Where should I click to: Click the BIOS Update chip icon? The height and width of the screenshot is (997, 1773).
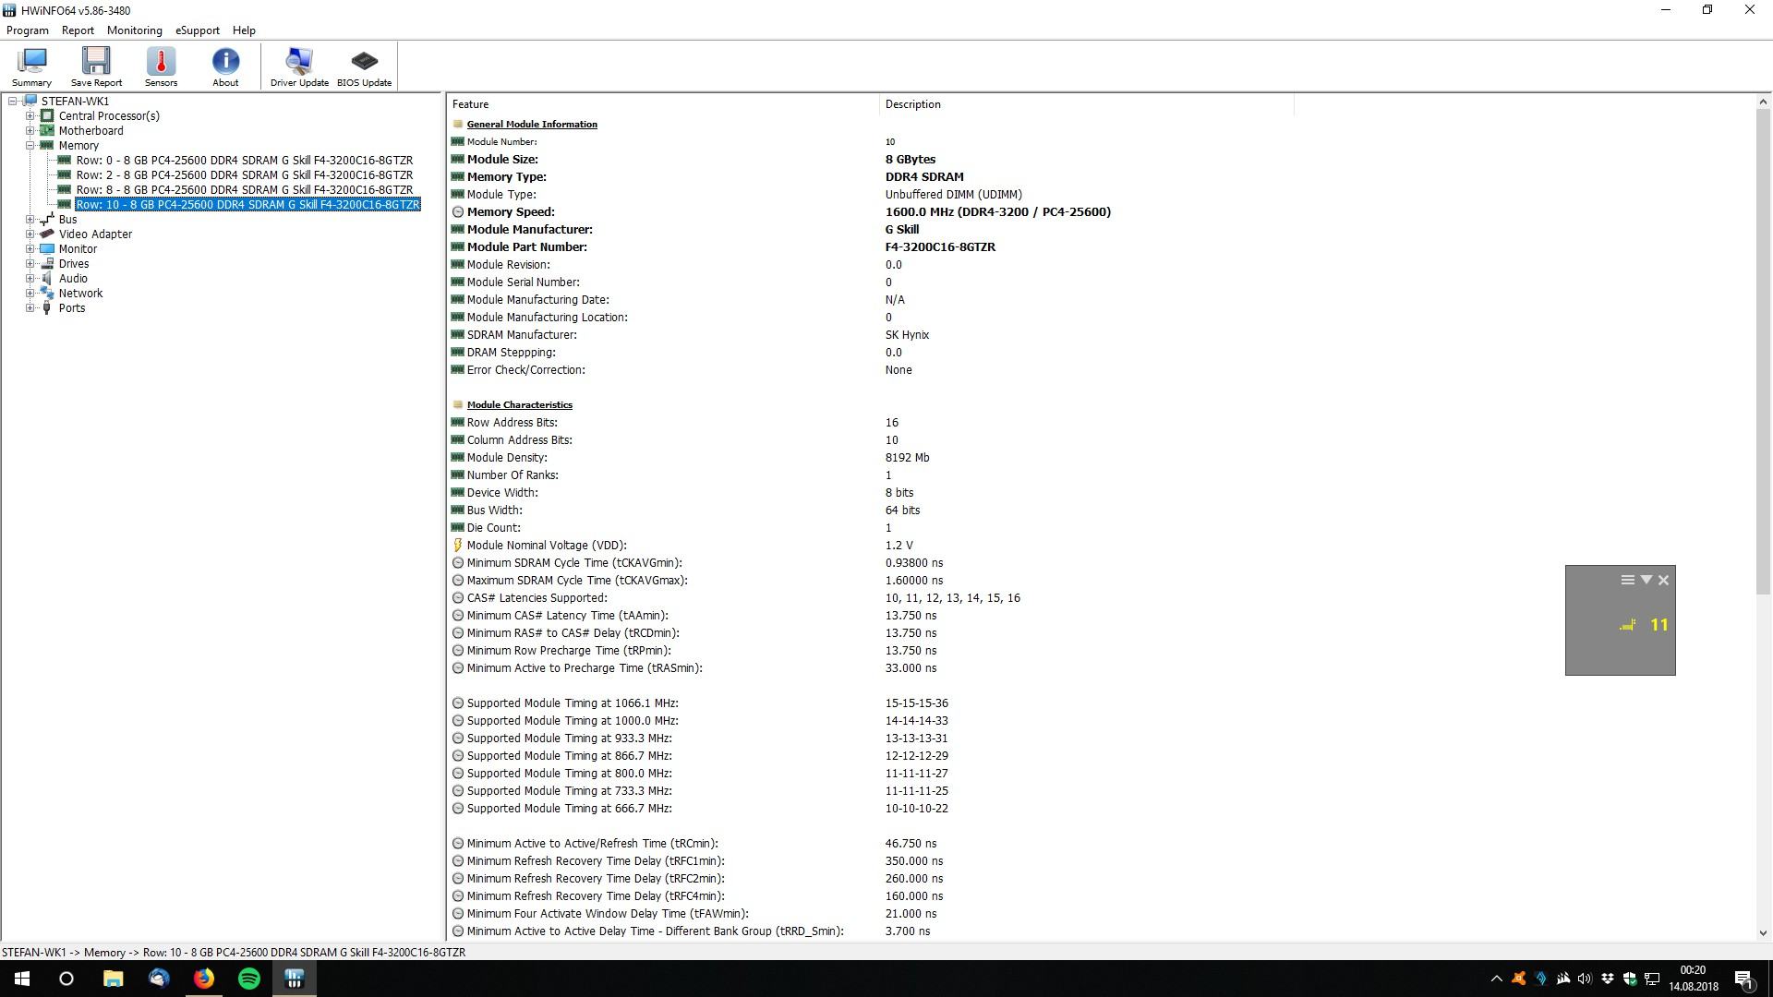[x=364, y=66]
